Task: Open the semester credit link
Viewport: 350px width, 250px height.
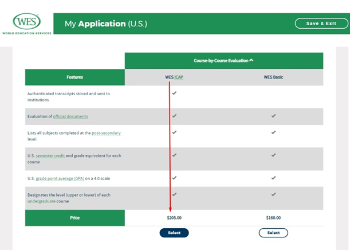Action: [50, 156]
